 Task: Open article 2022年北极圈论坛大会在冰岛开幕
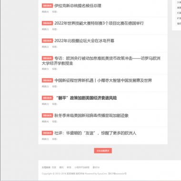[x=84, y=41]
